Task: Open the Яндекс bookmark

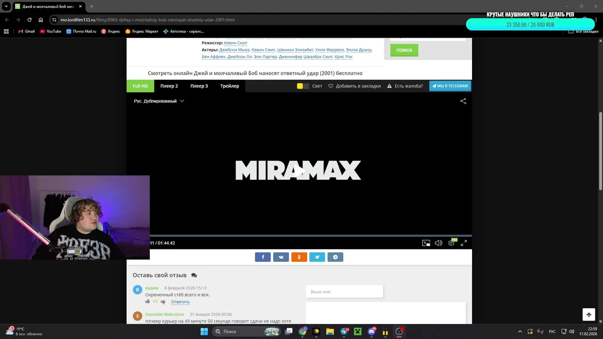Action: [111, 31]
